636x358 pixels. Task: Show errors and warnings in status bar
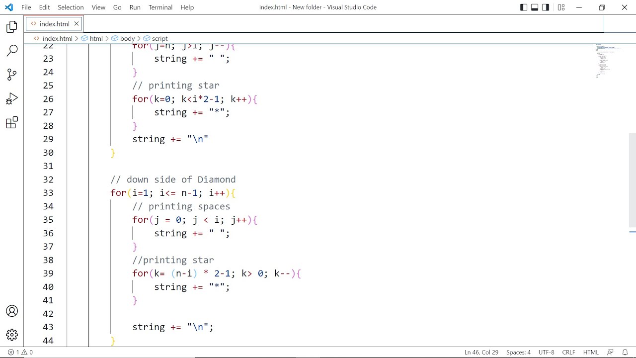(x=20, y=352)
